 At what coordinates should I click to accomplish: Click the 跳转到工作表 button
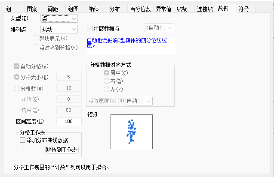click(62, 150)
